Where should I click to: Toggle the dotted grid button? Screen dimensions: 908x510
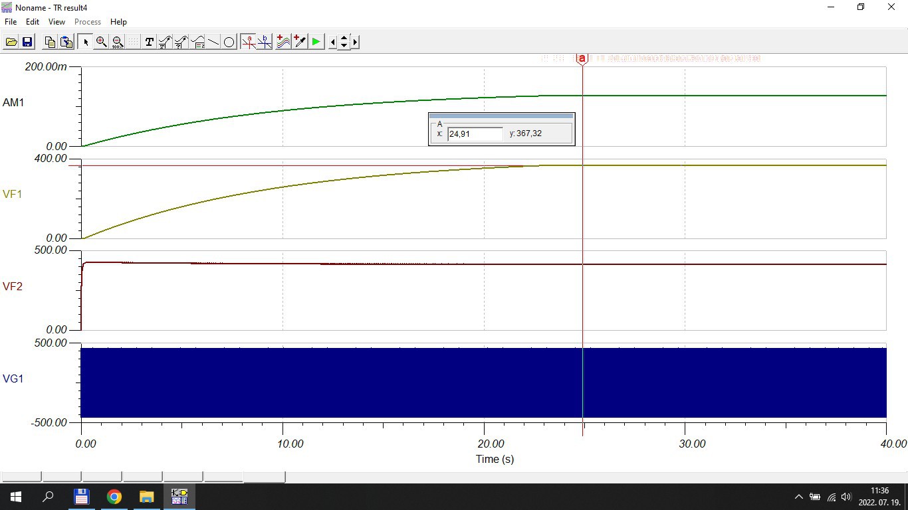[133, 42]
